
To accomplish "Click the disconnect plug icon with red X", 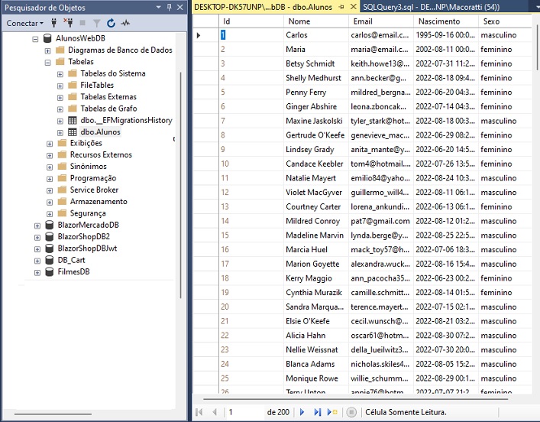I will [x=68, y=23].
